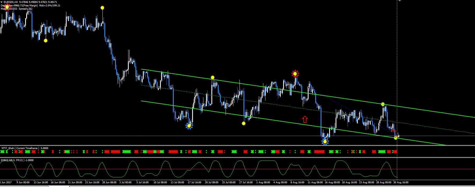
Task: Click the 13 Jul 00:00 time label
Action: (177, 182)
